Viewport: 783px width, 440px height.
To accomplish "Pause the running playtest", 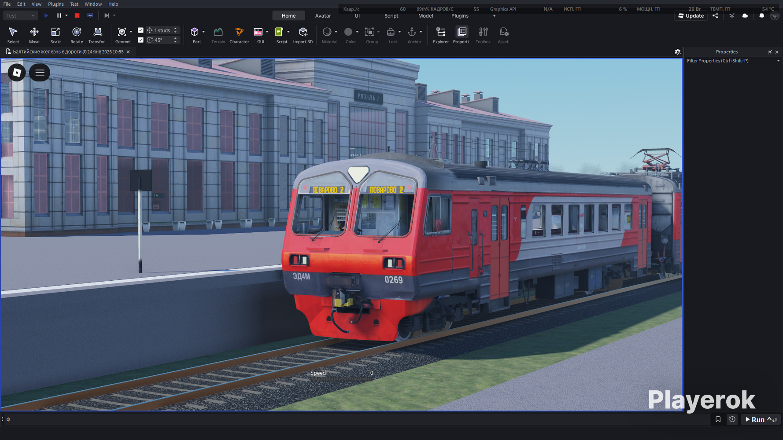I will pyautogui.click(x=59, y=16).
